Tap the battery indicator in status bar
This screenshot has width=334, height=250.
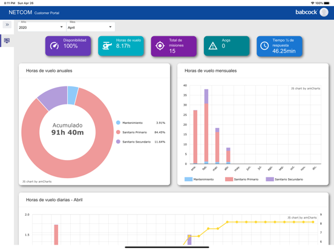point(327,3)
